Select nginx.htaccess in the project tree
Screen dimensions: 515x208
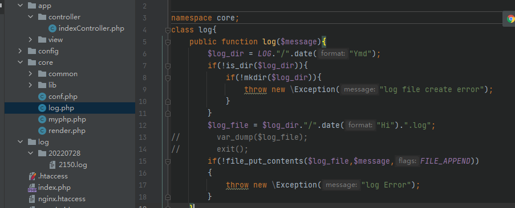62,199
